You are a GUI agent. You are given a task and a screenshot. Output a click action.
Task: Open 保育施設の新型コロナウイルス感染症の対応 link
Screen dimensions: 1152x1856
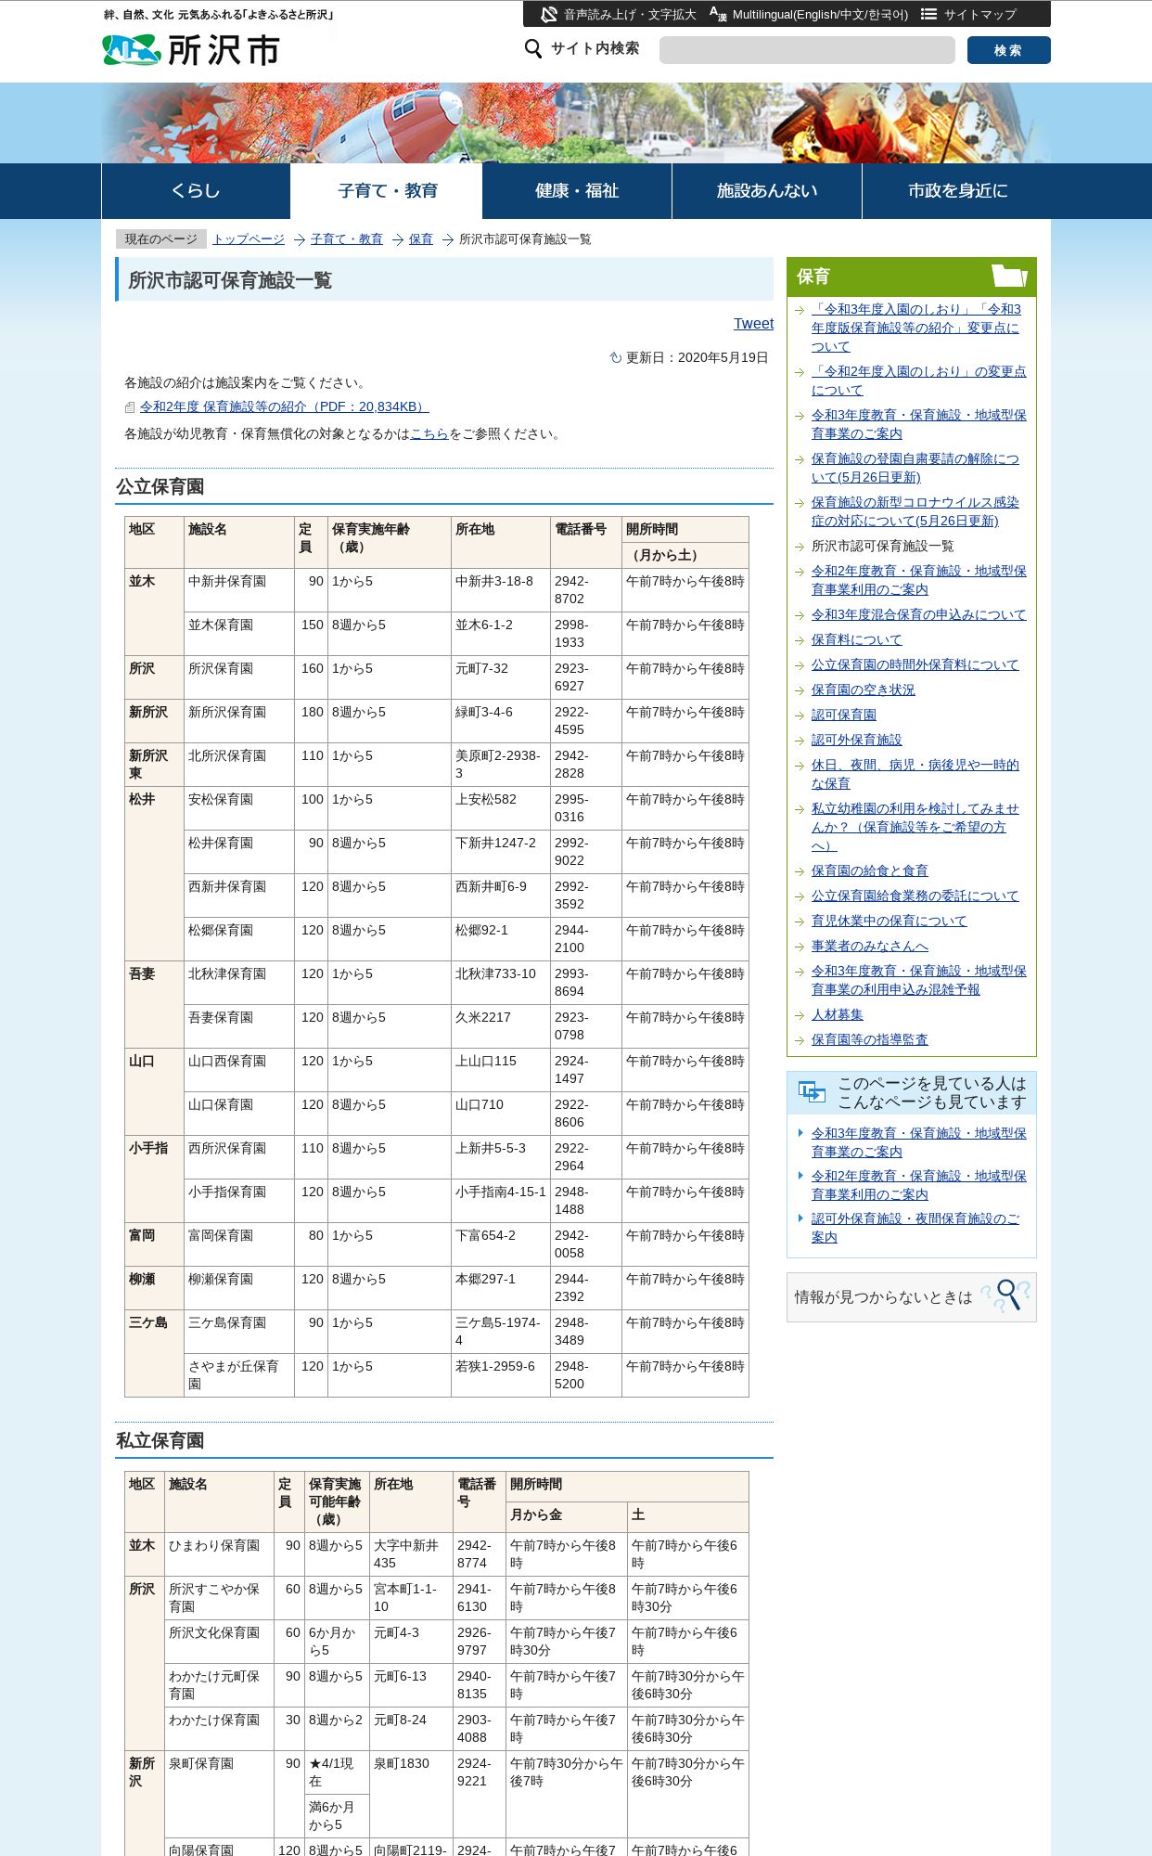pos(915,511)
